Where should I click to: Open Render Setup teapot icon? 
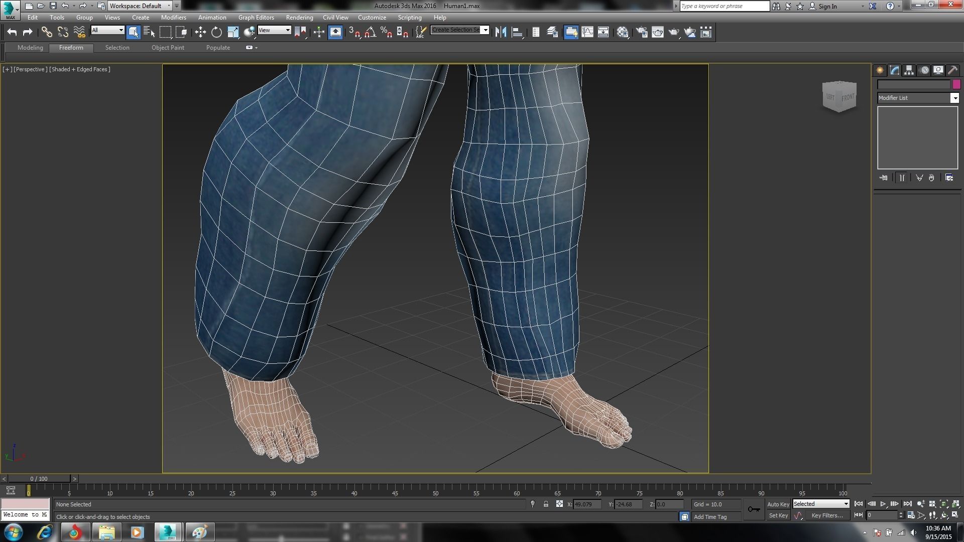[642, 32]
